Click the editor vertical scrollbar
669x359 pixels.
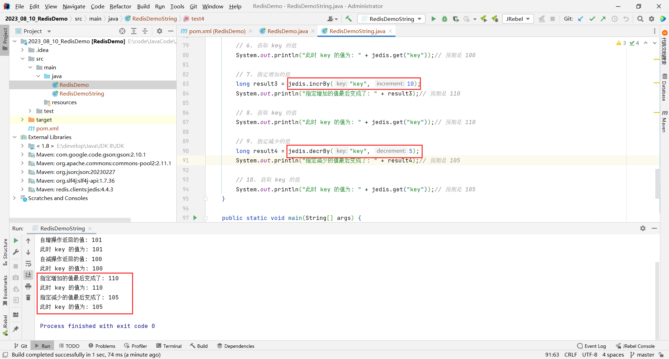pos(657,184)
